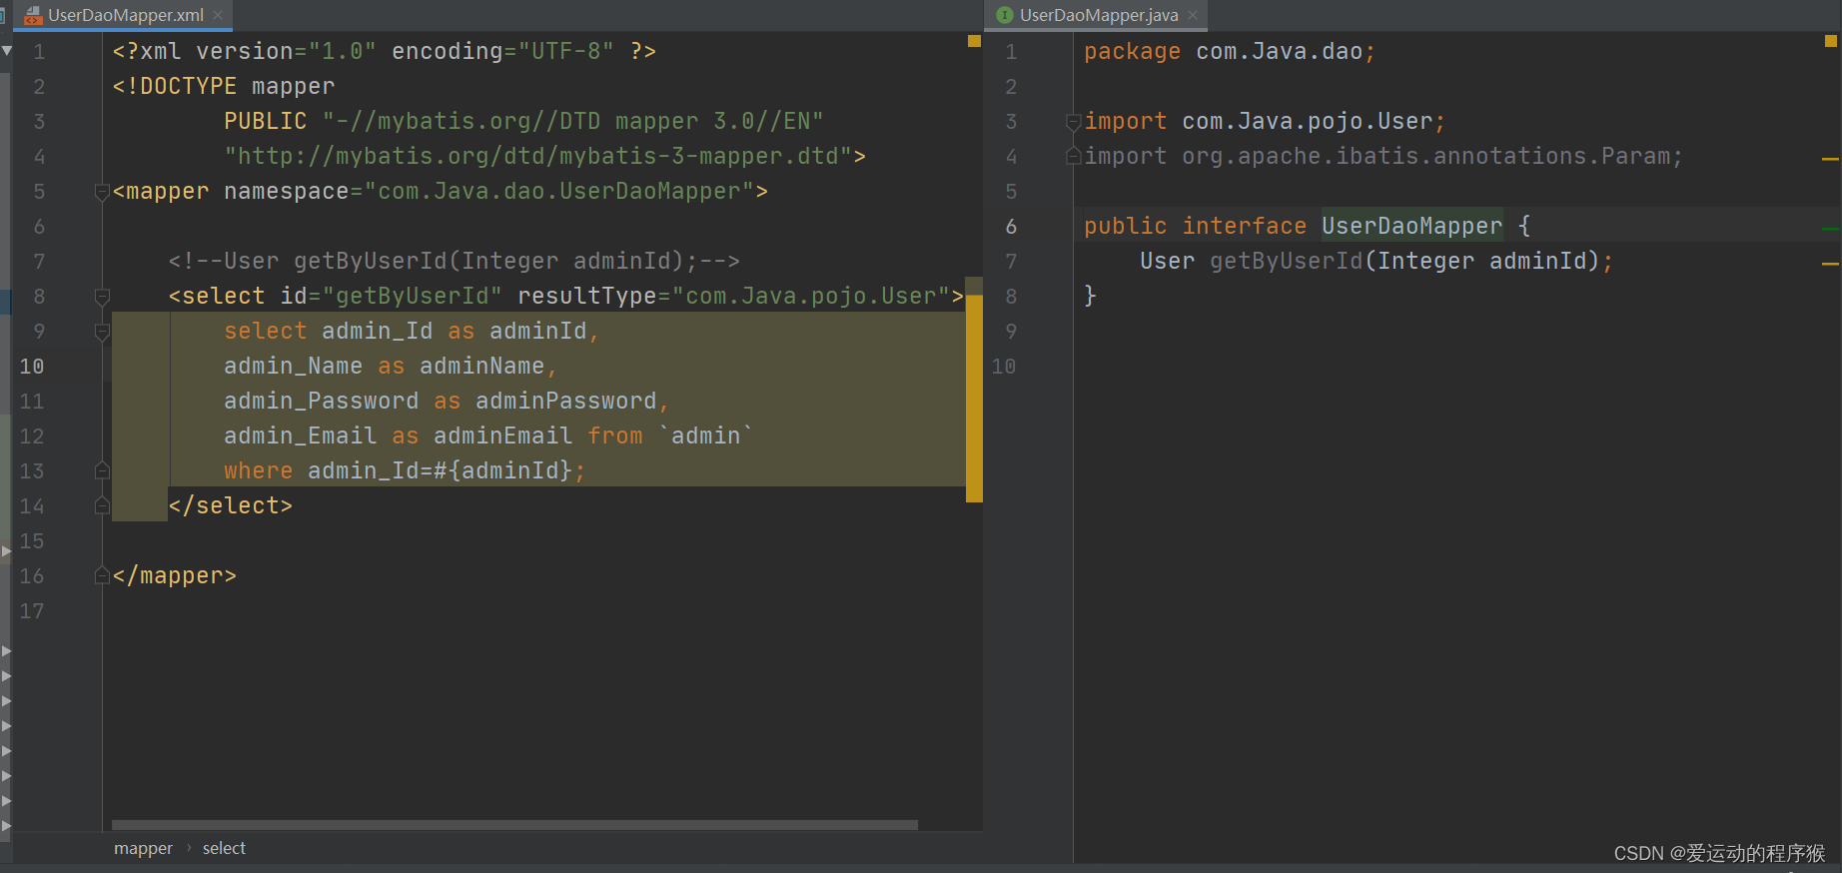
Task: Click the warning stripe mark beside Java line 4
Action: click(x=1830, y=159)
